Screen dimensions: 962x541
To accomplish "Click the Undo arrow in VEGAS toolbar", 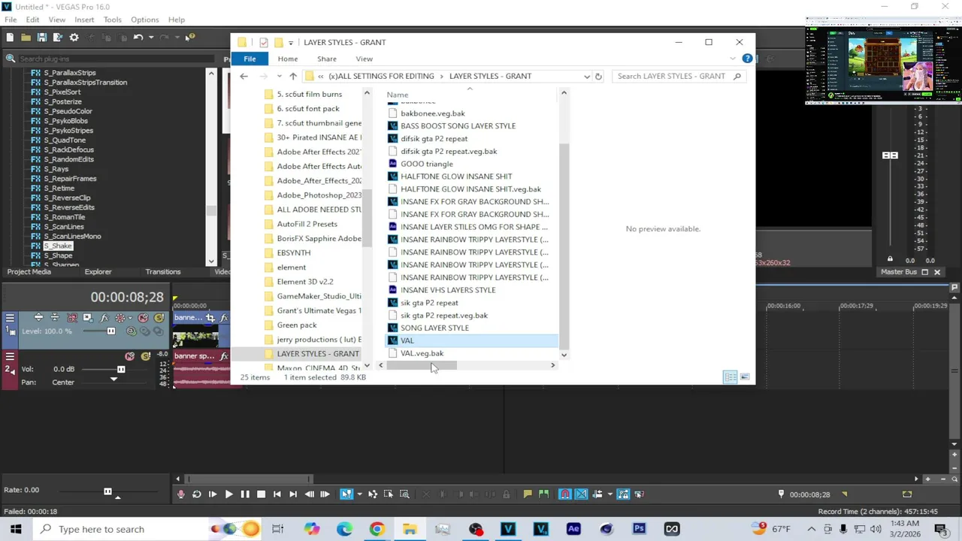I will [x=138, y=38].
